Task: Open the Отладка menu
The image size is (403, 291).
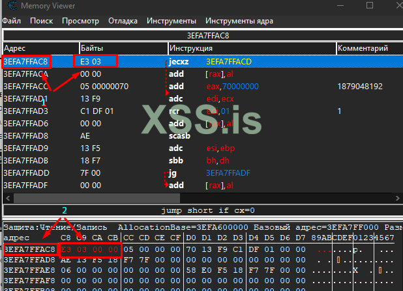Action: tap(123, 21)
